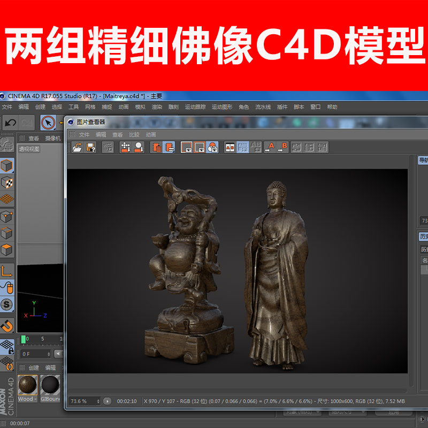This screenshot has height=428, width=428.
Task: Toggle the set B comparison icon
Action: (x=282, y=147)
